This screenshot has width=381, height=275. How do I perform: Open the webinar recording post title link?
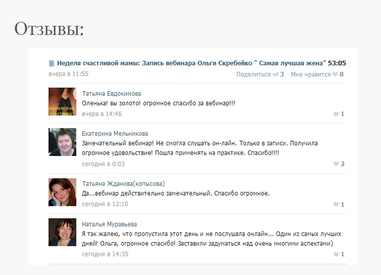191,63
